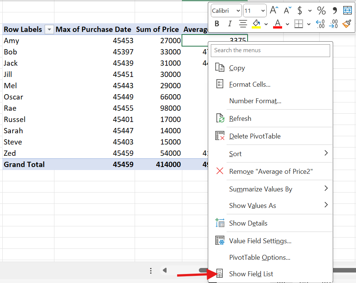The height and width of the screenshot is (283, 356).
Task: Increase the font size
Action: [x=274, y=11]
